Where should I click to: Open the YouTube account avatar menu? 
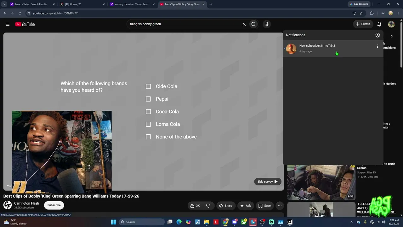pyautogui.click(x=391, y=24)
